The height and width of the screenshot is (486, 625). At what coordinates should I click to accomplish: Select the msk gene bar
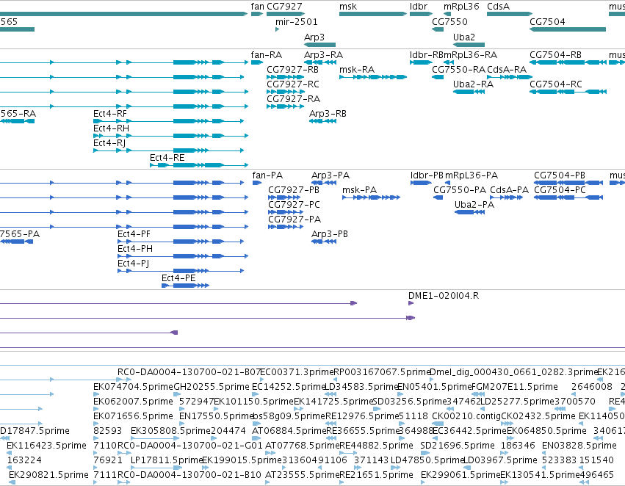pyautogui.click(x=373, y=14)
